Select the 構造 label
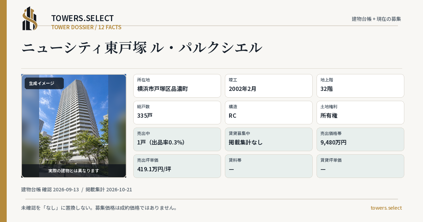This screenshot has height=222, width=423. [x=233, y=107]
